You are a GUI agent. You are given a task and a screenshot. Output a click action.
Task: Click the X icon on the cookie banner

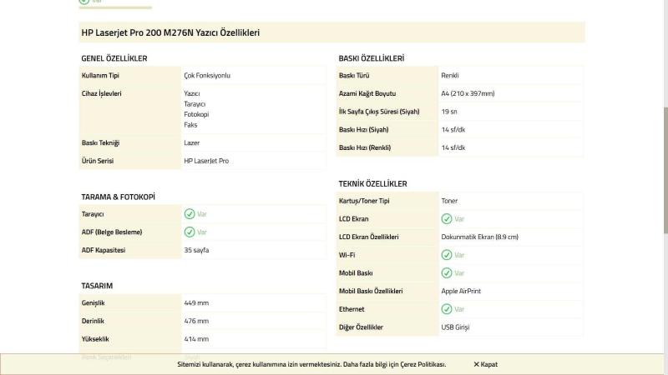click(x=476, y=364)
